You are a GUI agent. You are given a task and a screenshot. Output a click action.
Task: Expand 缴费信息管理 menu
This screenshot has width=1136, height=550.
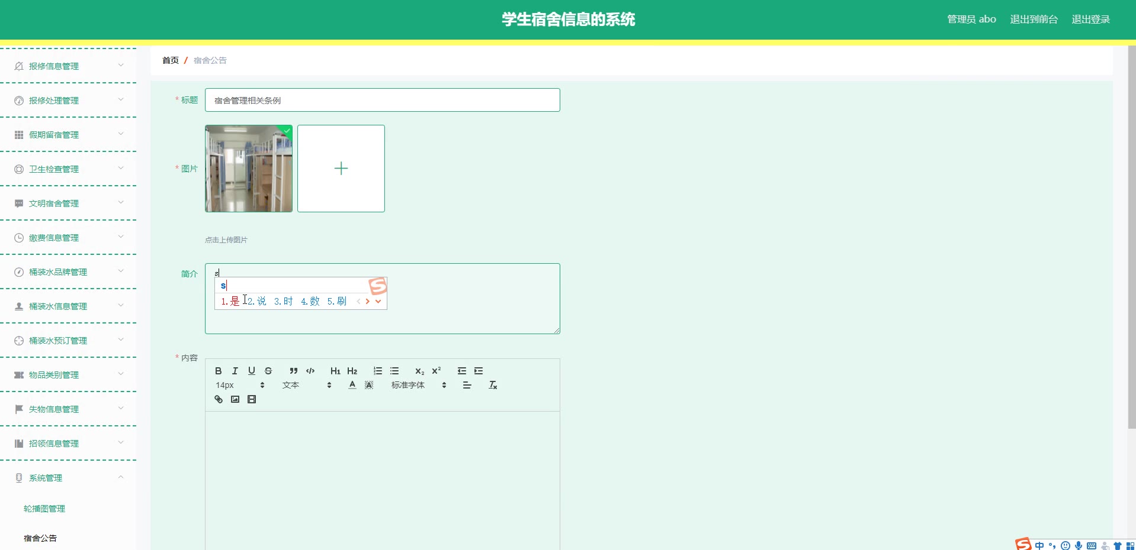pyautogui.click(x=68, y=238)
